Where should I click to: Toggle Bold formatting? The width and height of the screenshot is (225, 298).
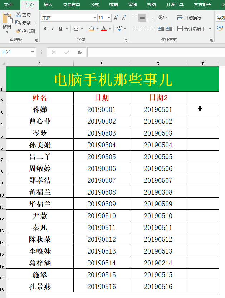click(45, 29)
